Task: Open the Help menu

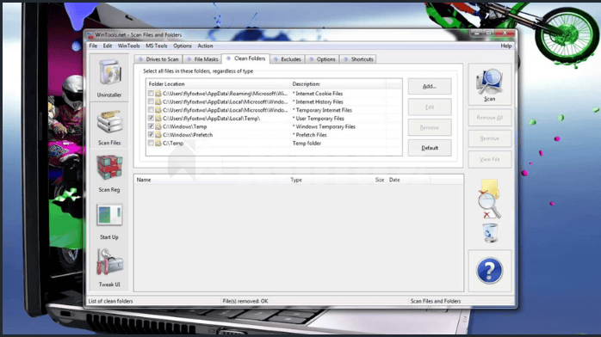Action: pos(506,46)
